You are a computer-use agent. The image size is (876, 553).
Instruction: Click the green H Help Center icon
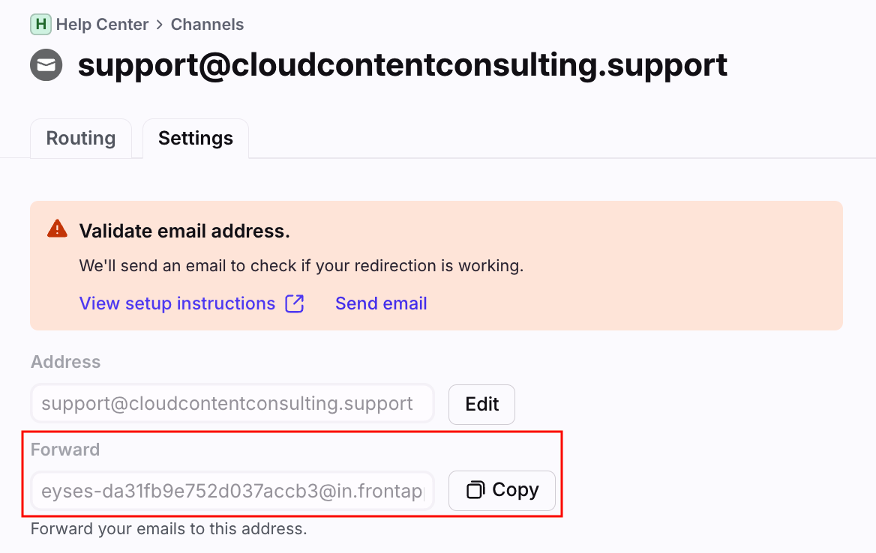(40, 25)
